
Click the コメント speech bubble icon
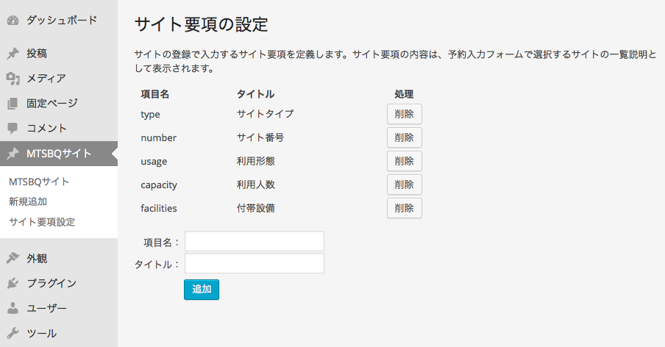pyautogui.click(x=13, y=129)
